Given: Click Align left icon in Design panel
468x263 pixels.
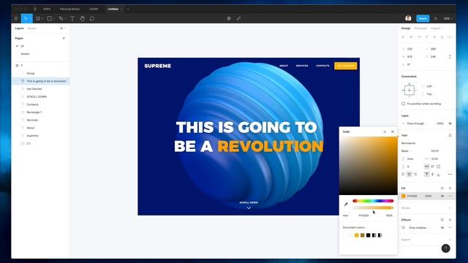Looking at the screenshot, I should pos(403,37).
